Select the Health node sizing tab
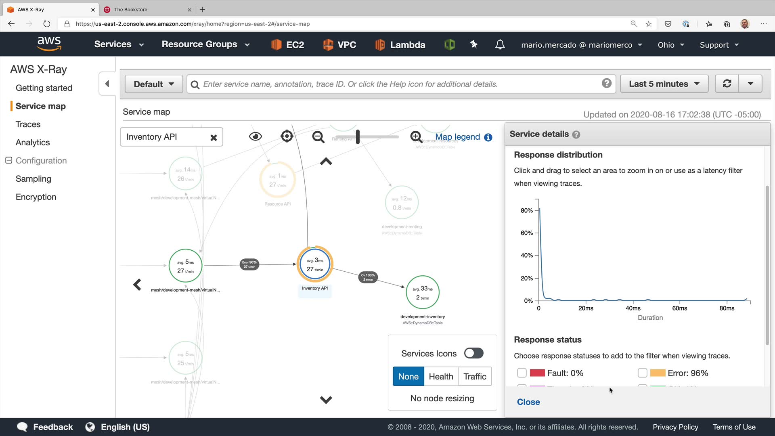775x436 pixels. [x=441, y=376]
